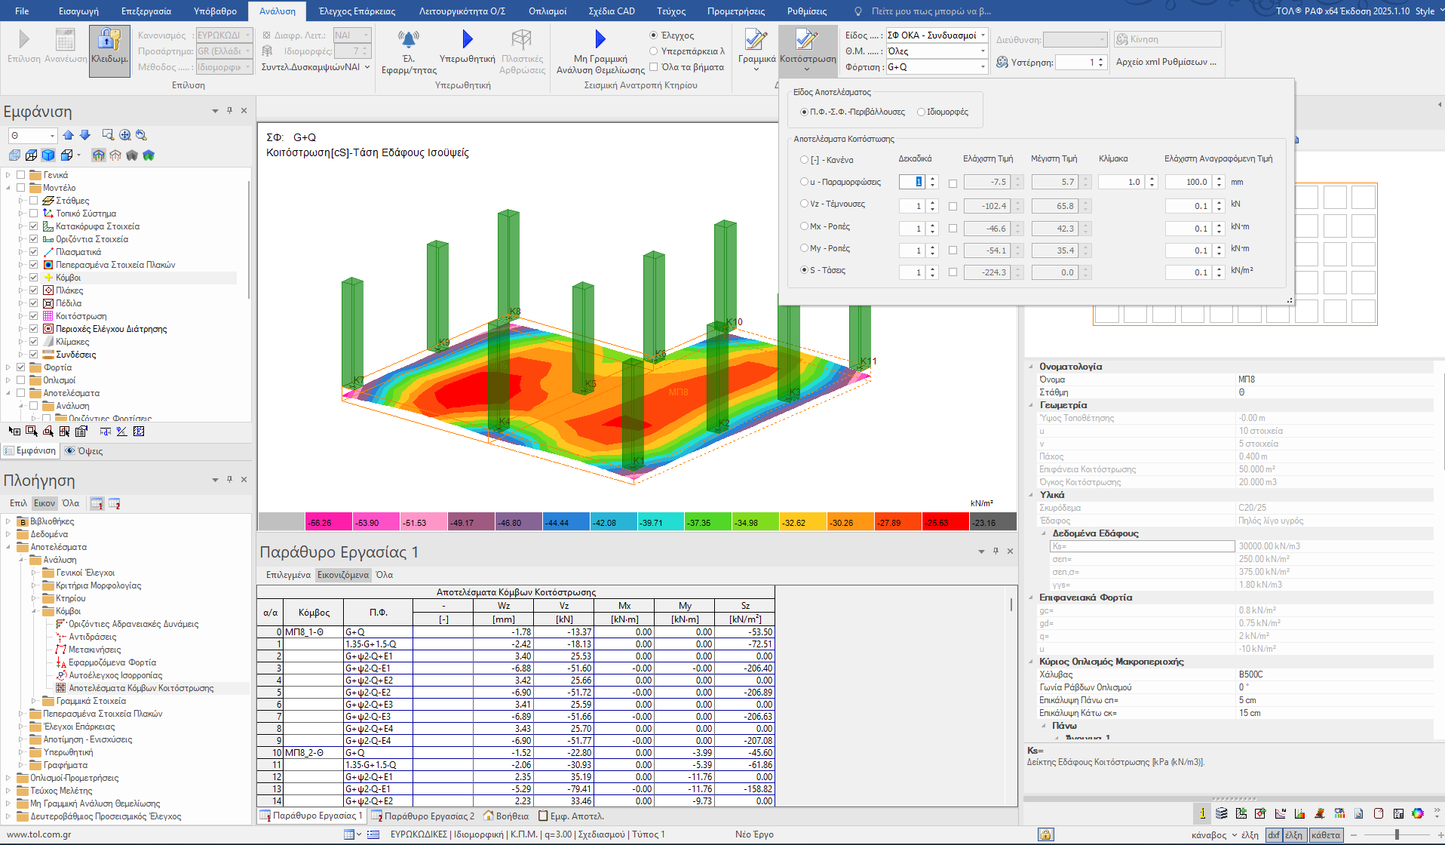1445x845 pixels.
Task: Run Μη Γραμμική Ανάλυση Θεμελίωσης
Action: (x=600, y=39)
